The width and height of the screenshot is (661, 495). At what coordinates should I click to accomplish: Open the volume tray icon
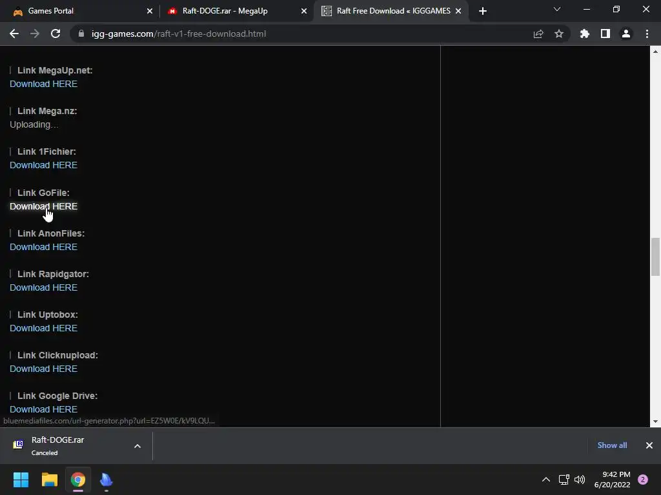click(x=580, y=480)
